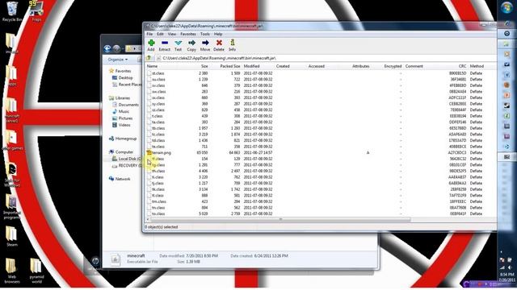
Task: Select the to.class file row
Action: (x=320, y=213)
